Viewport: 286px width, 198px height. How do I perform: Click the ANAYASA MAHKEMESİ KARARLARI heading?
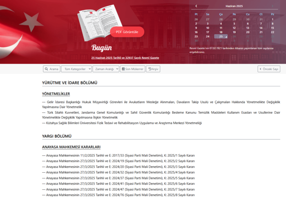tap(71, 147)
